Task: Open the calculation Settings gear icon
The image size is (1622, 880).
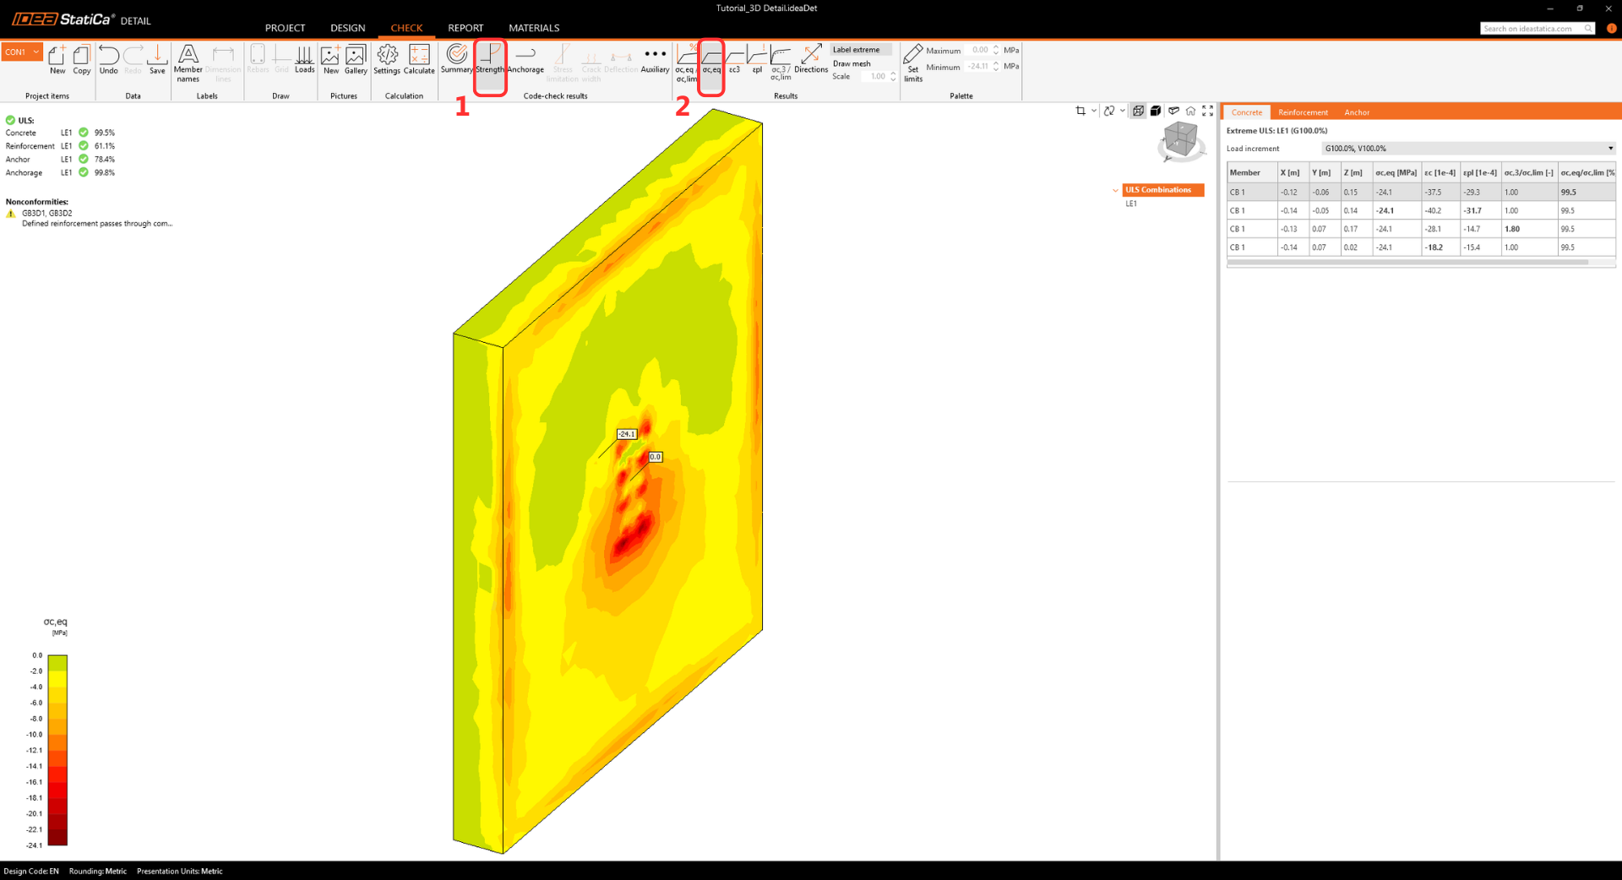Action: 387,59
